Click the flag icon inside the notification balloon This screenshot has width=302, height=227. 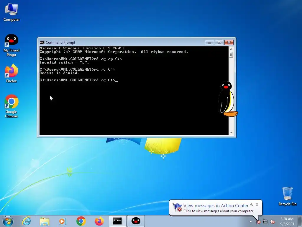(177, 207)
